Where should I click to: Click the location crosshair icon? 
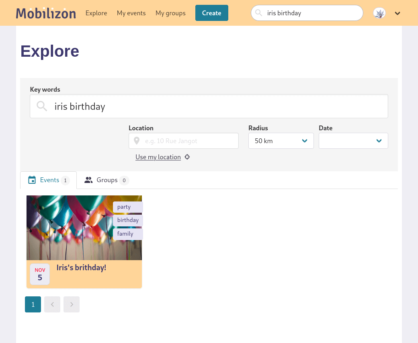click(x=187, y=157)
